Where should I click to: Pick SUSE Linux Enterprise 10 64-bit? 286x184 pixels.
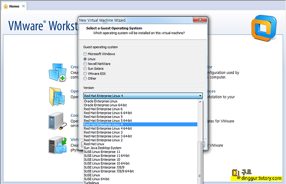(141, 163)
